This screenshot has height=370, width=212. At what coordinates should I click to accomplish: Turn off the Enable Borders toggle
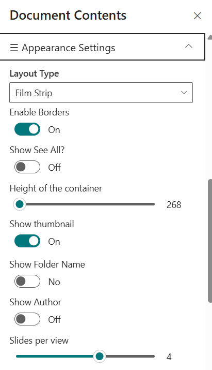(x=27, y=129)
